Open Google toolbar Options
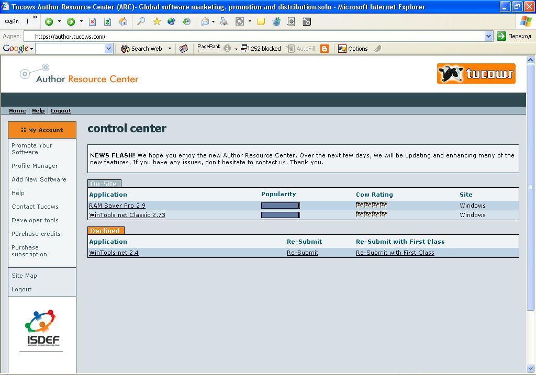This screenshot has height=375, width=536. coord(353,49)
